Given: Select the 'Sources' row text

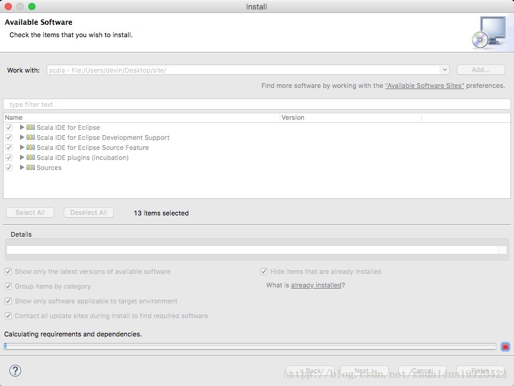Looking at the screenshot, I should point(49,167).
